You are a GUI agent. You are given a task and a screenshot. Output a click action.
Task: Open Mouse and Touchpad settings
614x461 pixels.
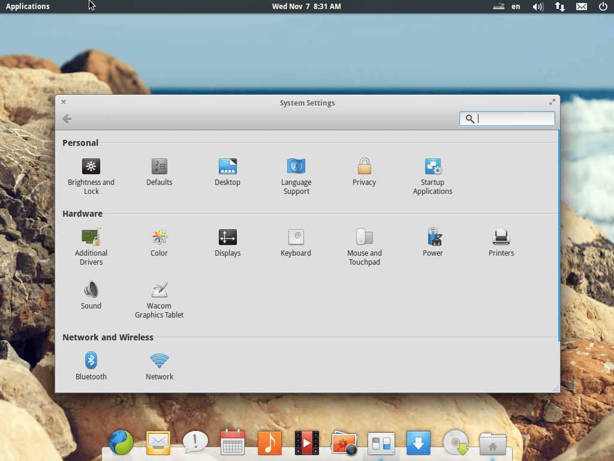(364, 246)
